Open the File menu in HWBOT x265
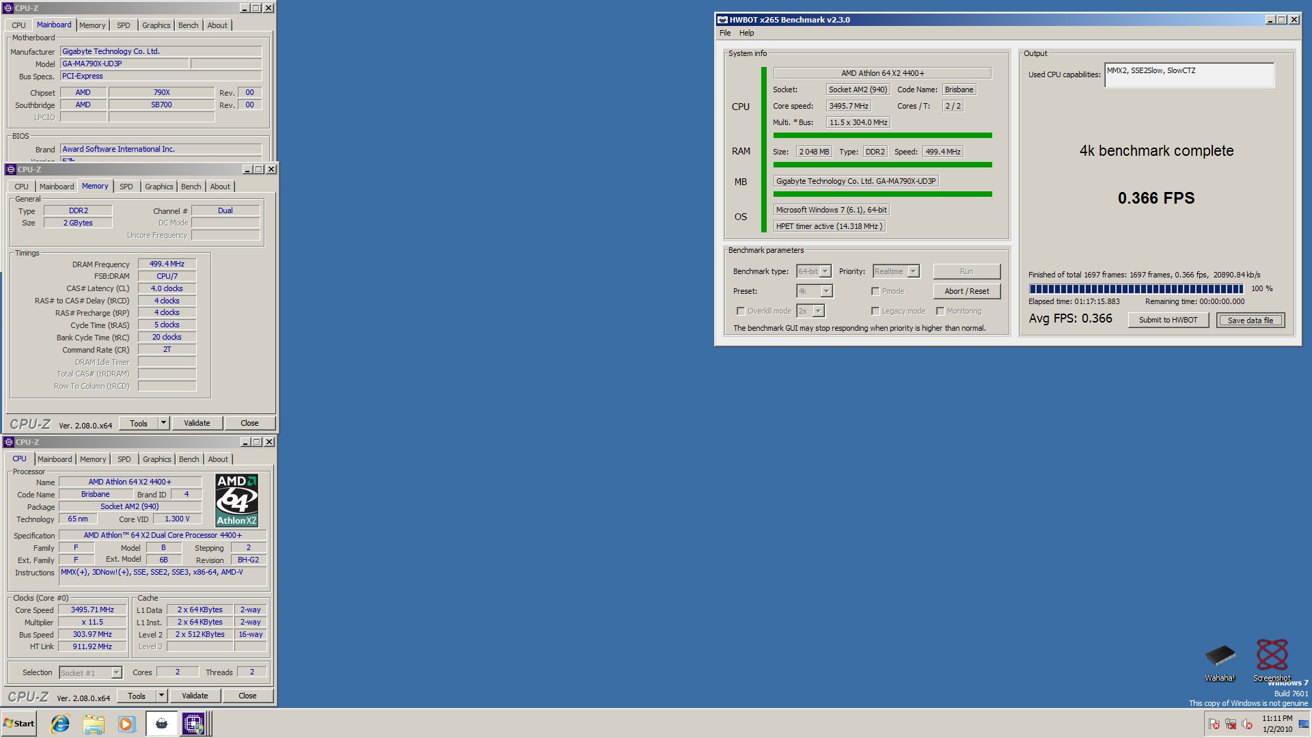 pos(725,33)
